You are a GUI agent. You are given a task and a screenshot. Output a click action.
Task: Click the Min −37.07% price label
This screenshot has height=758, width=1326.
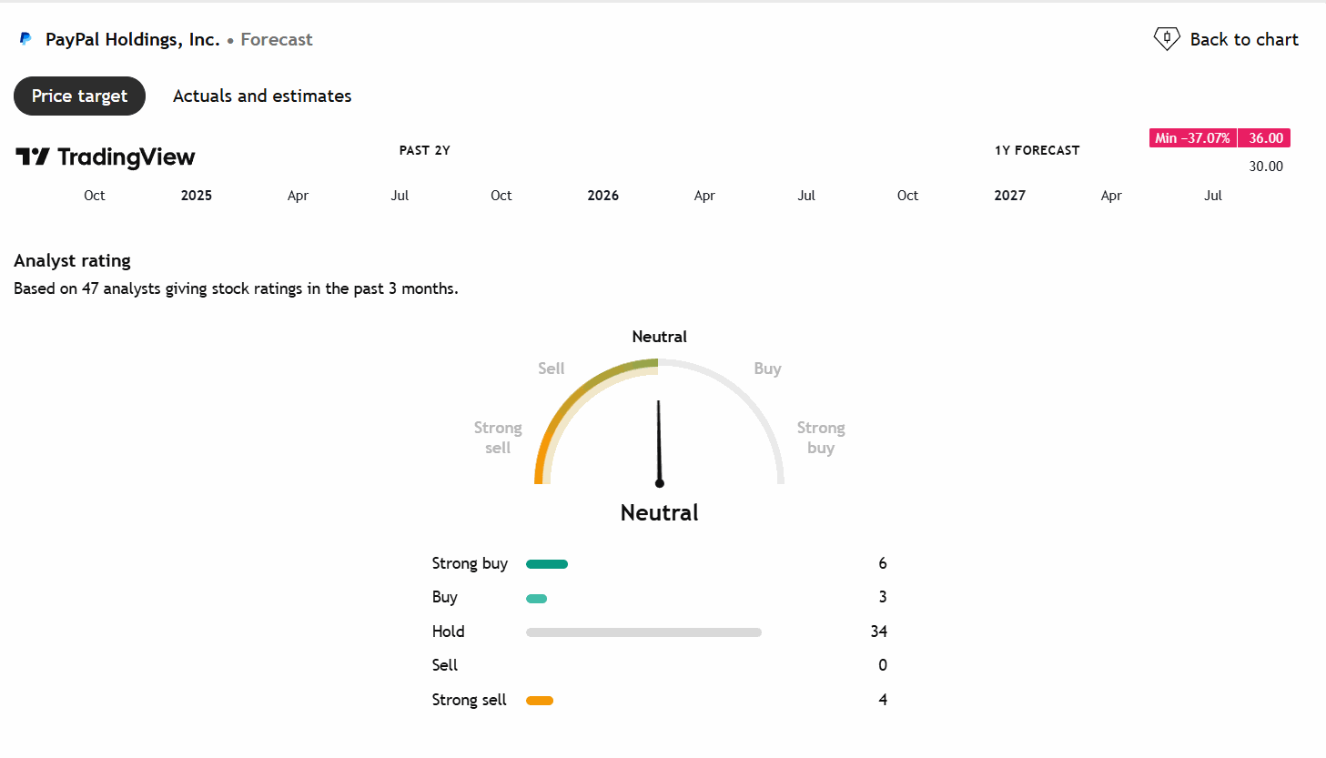tap(1193, 138)
